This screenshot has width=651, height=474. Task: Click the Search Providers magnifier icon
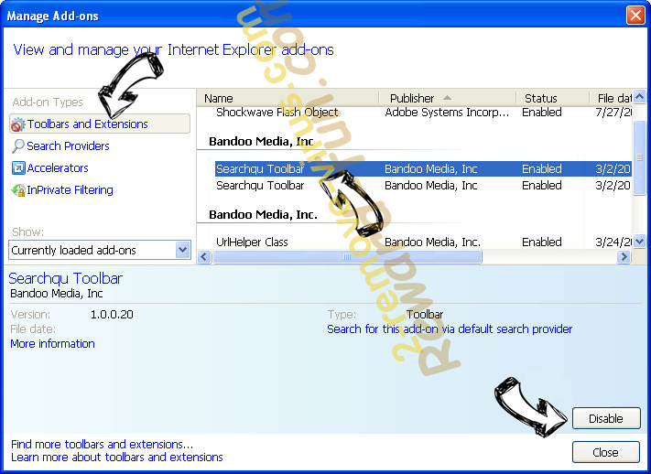point(17,146)
